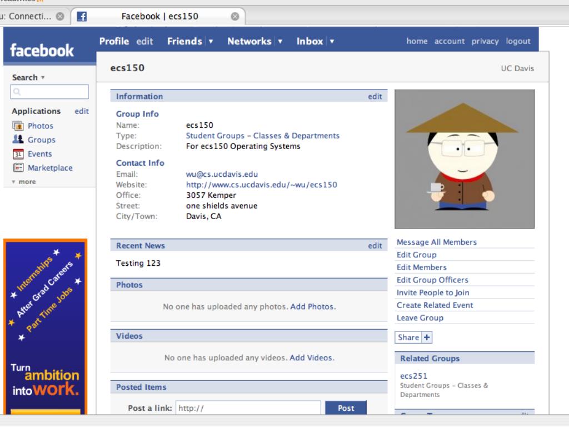Click the Add Photos link
This screenshot has width=569, height=427.
(x=312, y=307)
